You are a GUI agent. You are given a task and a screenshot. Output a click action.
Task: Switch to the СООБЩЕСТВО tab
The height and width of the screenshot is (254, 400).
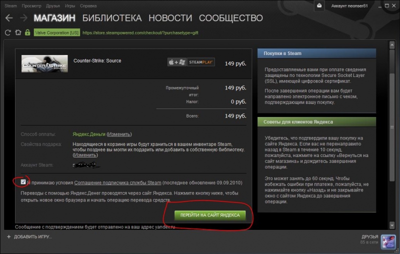tap(230, 18)
